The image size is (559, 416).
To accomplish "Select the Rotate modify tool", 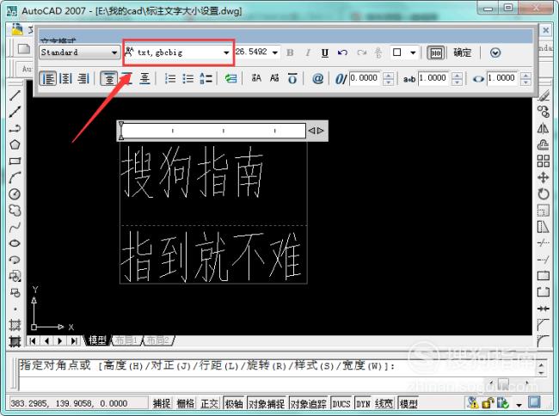I will [543, 193].
